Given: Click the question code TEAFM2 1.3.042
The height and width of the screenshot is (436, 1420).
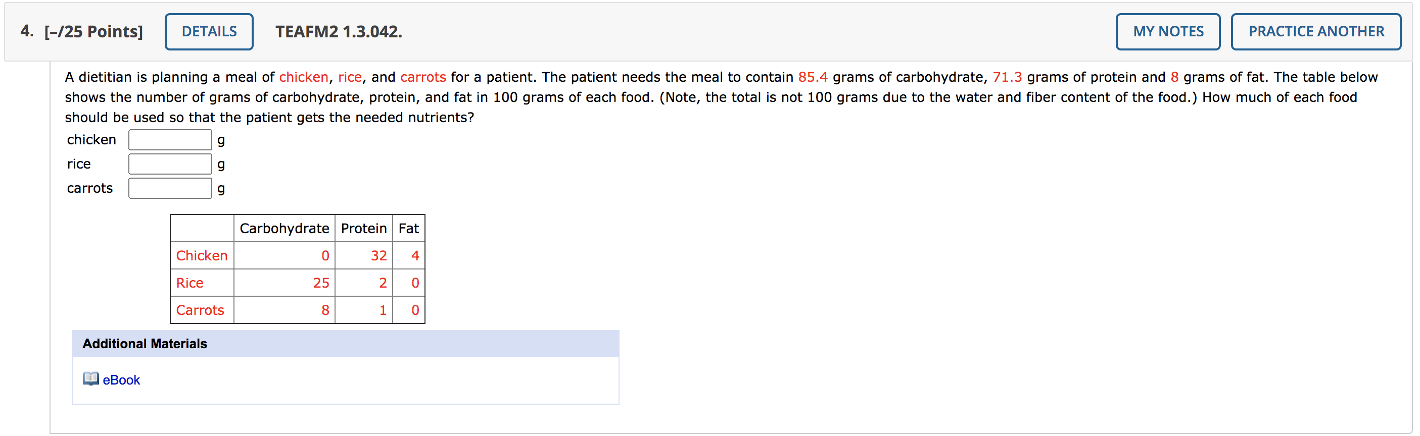Looking at the screenshot, I should coord(339,31).
